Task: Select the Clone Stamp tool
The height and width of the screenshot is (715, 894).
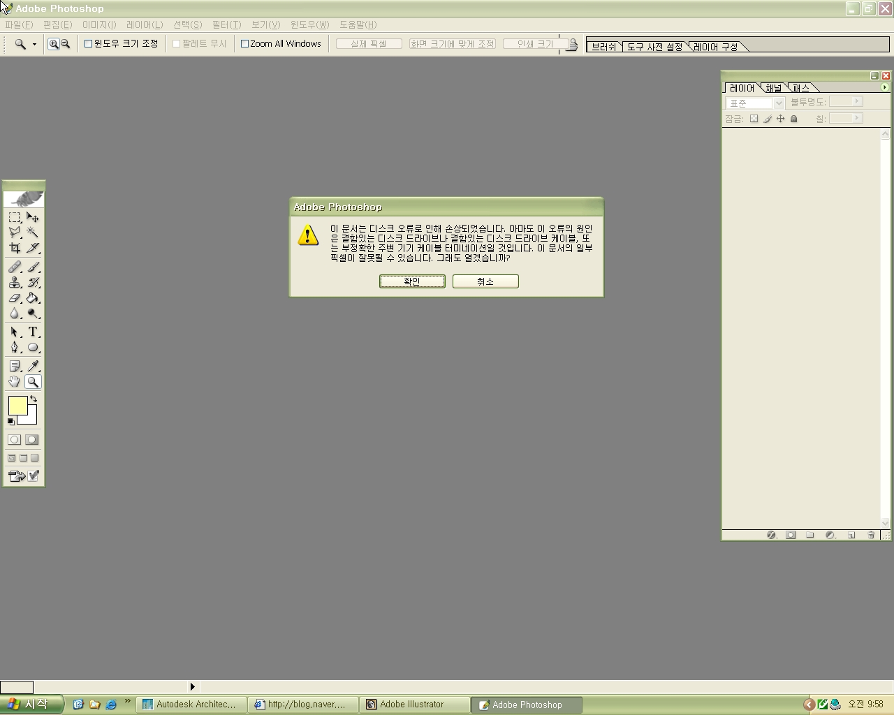Action: click(15, 283)
